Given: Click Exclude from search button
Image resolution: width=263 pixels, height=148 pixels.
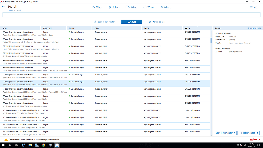Looking at the screenshot, I should pos(225,133).
